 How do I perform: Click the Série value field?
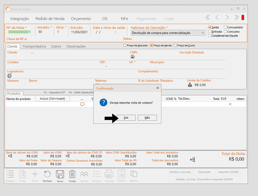(x=58, y=32)
